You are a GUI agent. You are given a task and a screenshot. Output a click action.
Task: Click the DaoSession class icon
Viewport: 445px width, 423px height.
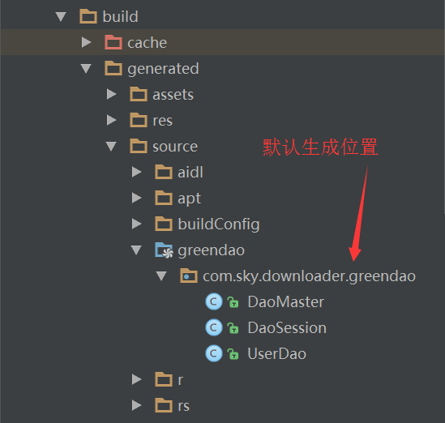coord(214,327)
